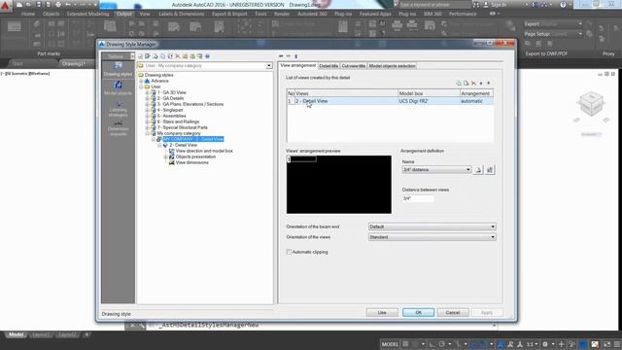Click the back arrow above the tabs

(x=281, y=56)
